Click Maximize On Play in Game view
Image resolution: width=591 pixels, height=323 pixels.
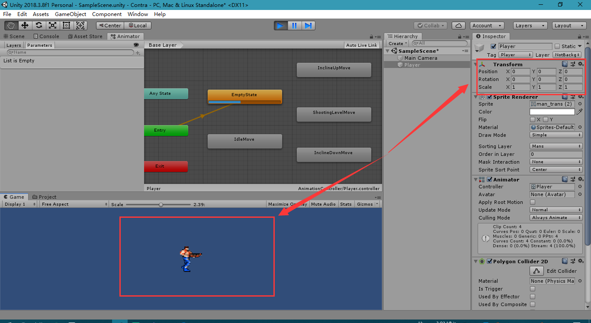[287, 204]
